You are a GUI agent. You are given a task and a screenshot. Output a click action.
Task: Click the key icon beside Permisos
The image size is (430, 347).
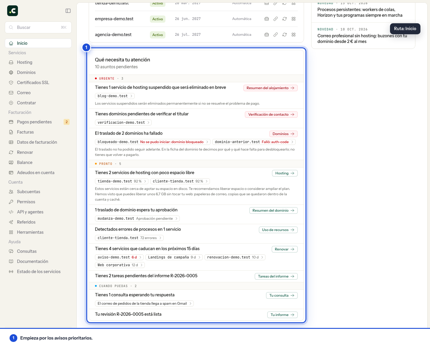tap(11, 202)
